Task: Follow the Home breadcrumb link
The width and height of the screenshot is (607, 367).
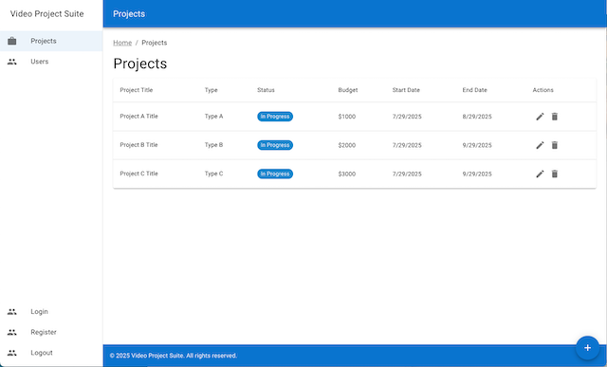Action: 122,43
